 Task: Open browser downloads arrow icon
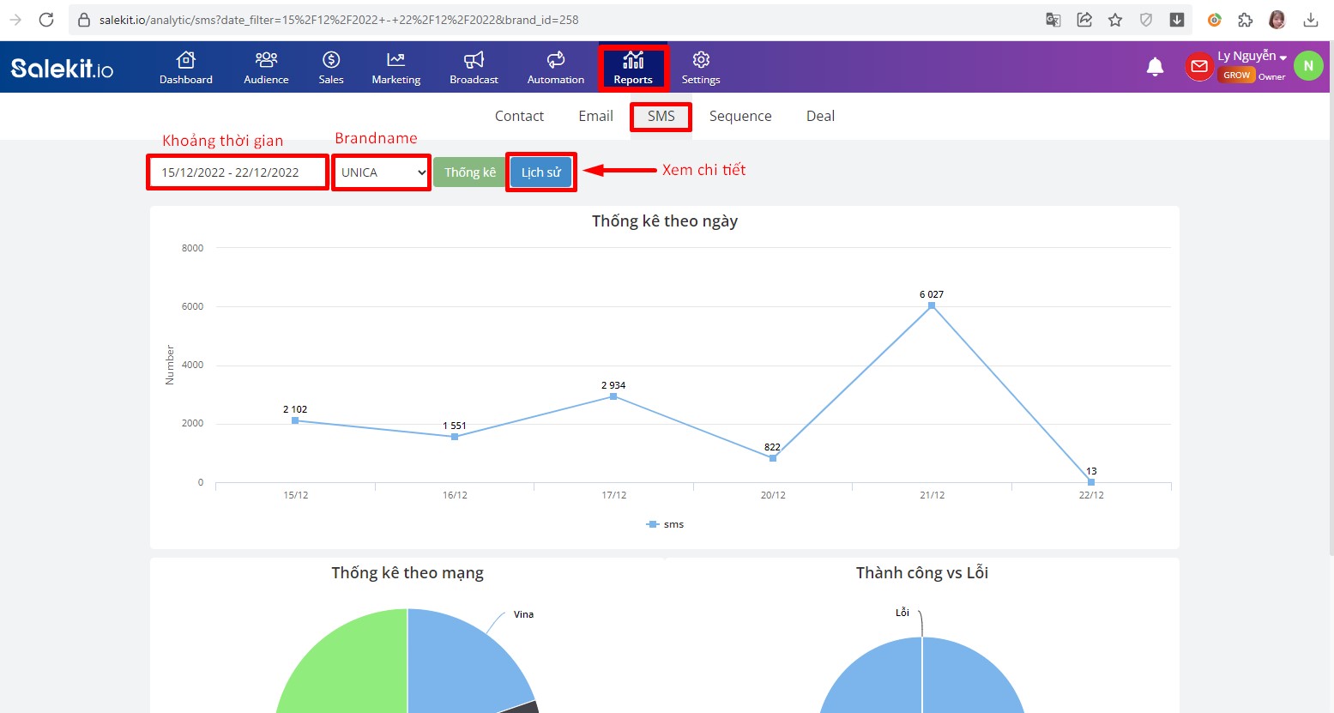pos(1311,20)
